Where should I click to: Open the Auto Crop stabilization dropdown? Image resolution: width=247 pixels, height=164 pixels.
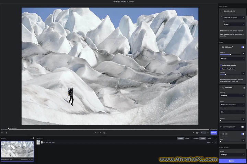click(232, 59)
